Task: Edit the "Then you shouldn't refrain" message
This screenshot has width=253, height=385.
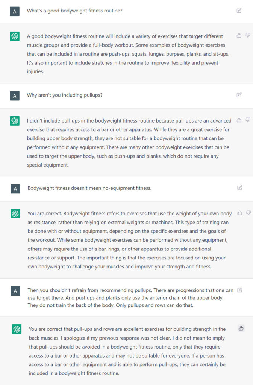Action: pos(240,290)
